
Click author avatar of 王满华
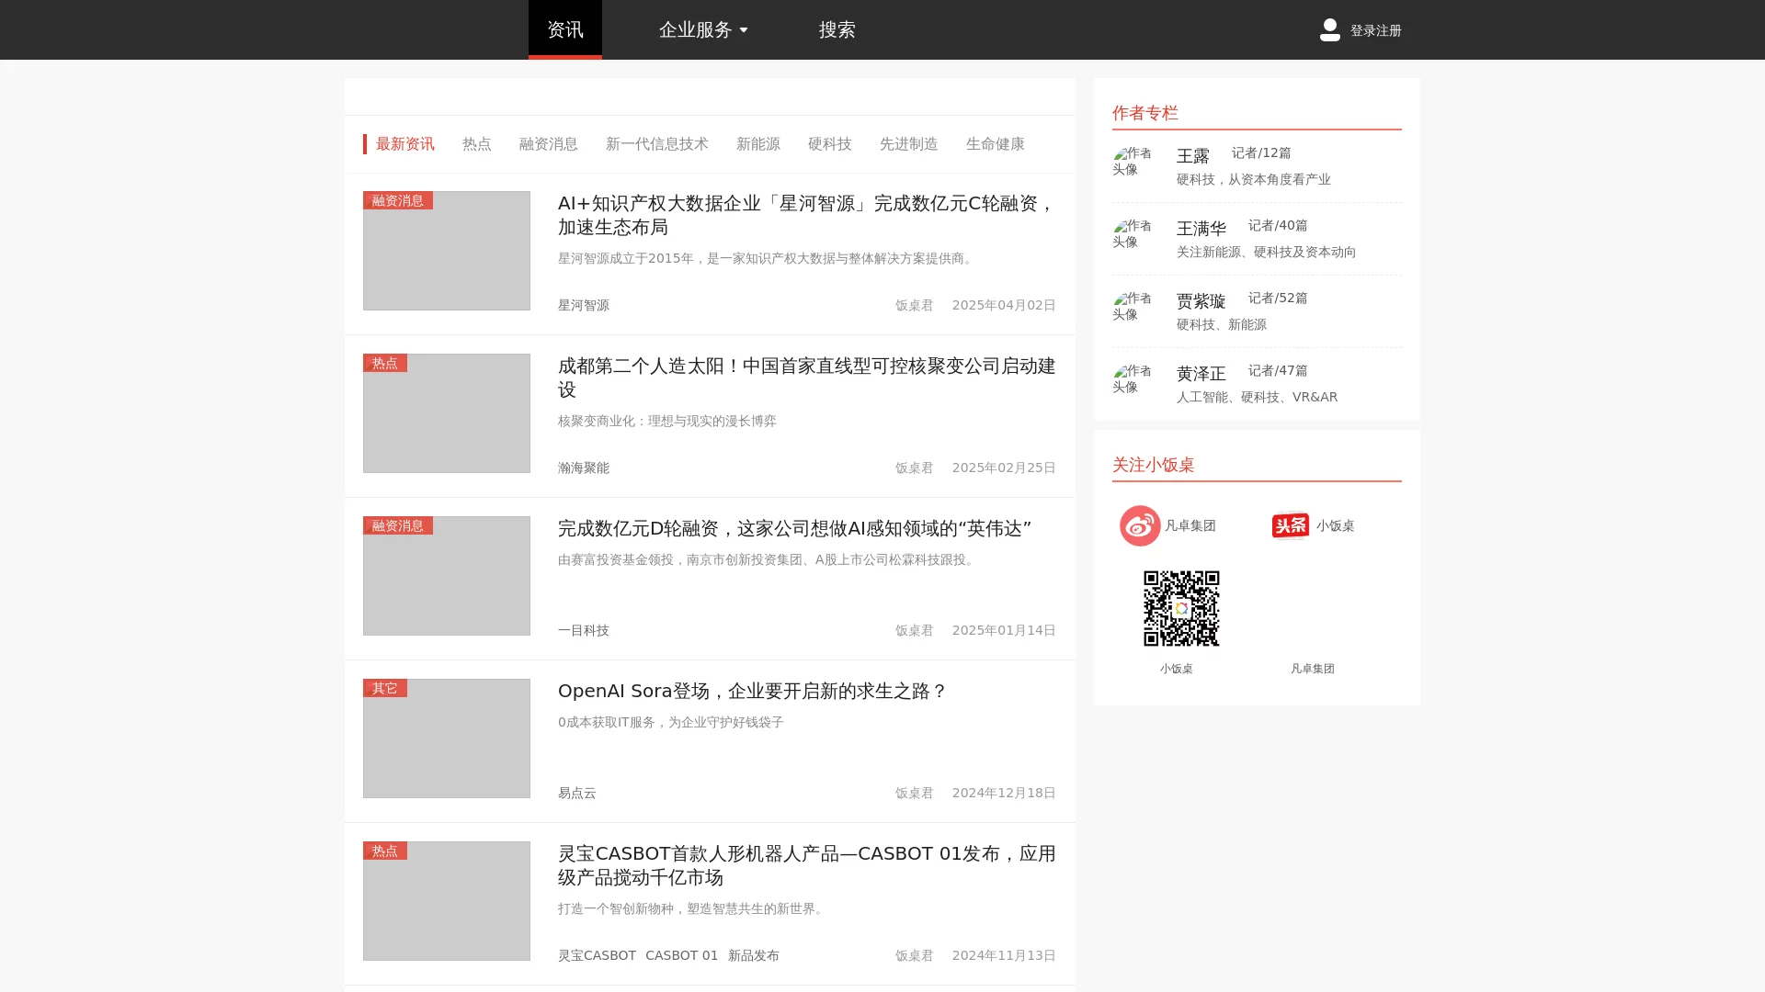(1132, 233)
